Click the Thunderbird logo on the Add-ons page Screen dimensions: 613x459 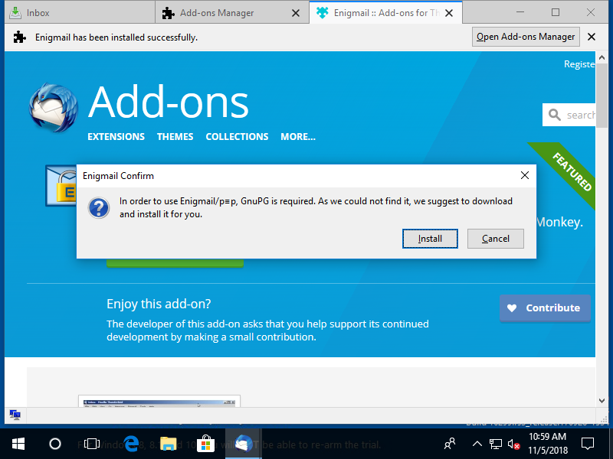[x=51, y=105]
